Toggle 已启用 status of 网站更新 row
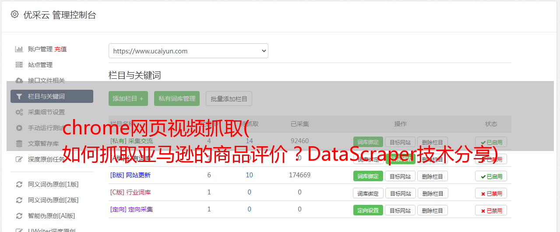The width and height of the screenshot is (560, 232). [x=491, y=176]
